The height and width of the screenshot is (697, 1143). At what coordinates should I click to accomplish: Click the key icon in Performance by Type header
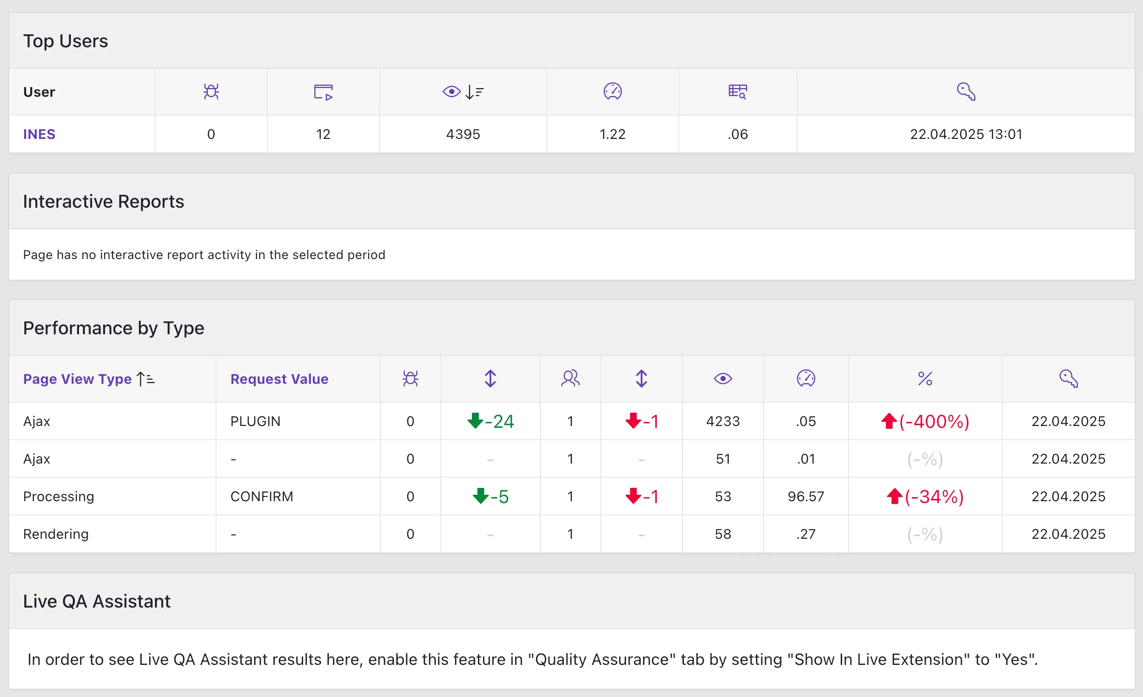1068,378
